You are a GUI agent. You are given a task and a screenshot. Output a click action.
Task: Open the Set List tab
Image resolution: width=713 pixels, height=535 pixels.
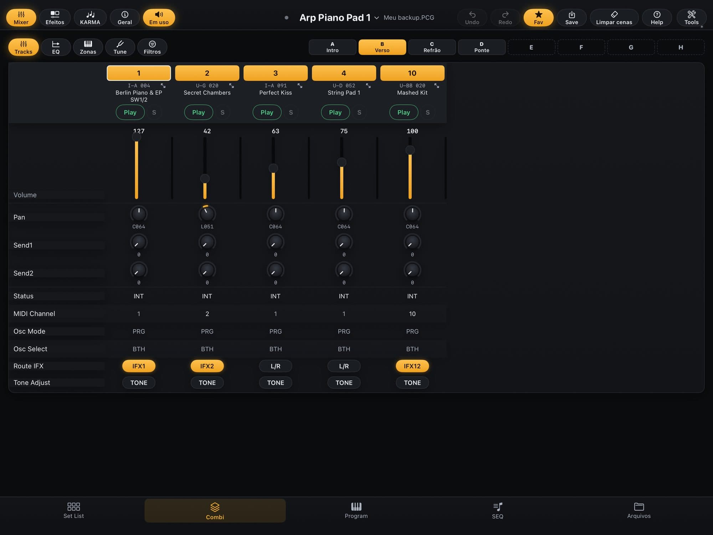(73, 511)
